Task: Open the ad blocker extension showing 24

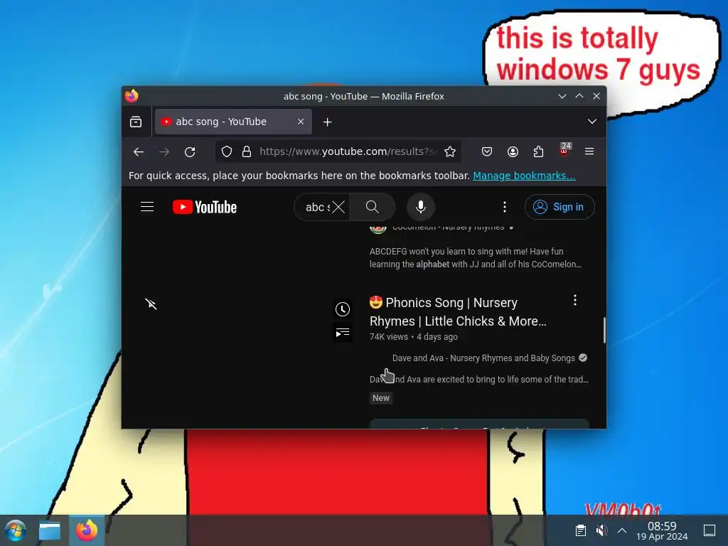Action: (564, 151)
